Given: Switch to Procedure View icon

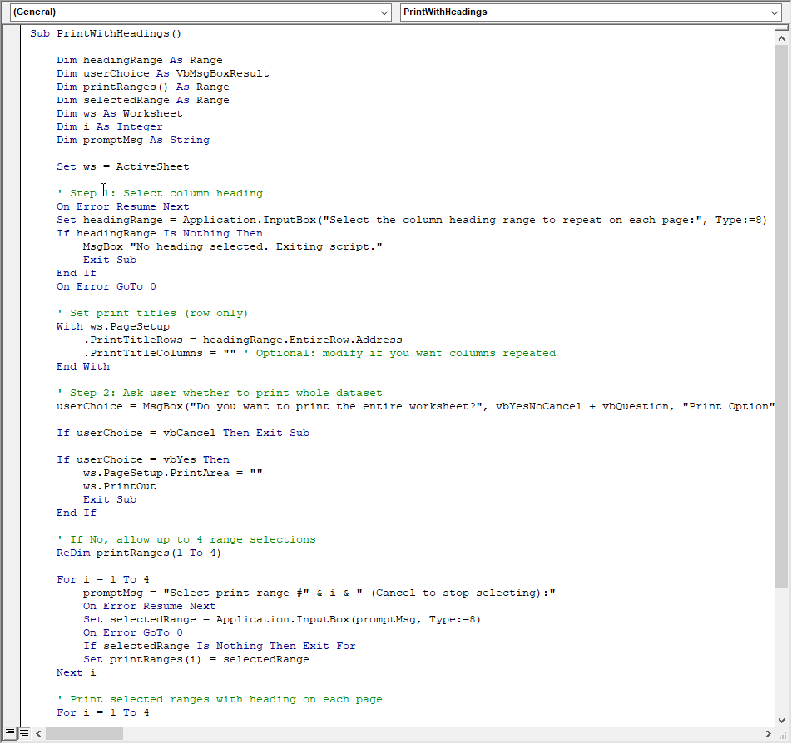Looking at the screenshot, I should point(10,732).
